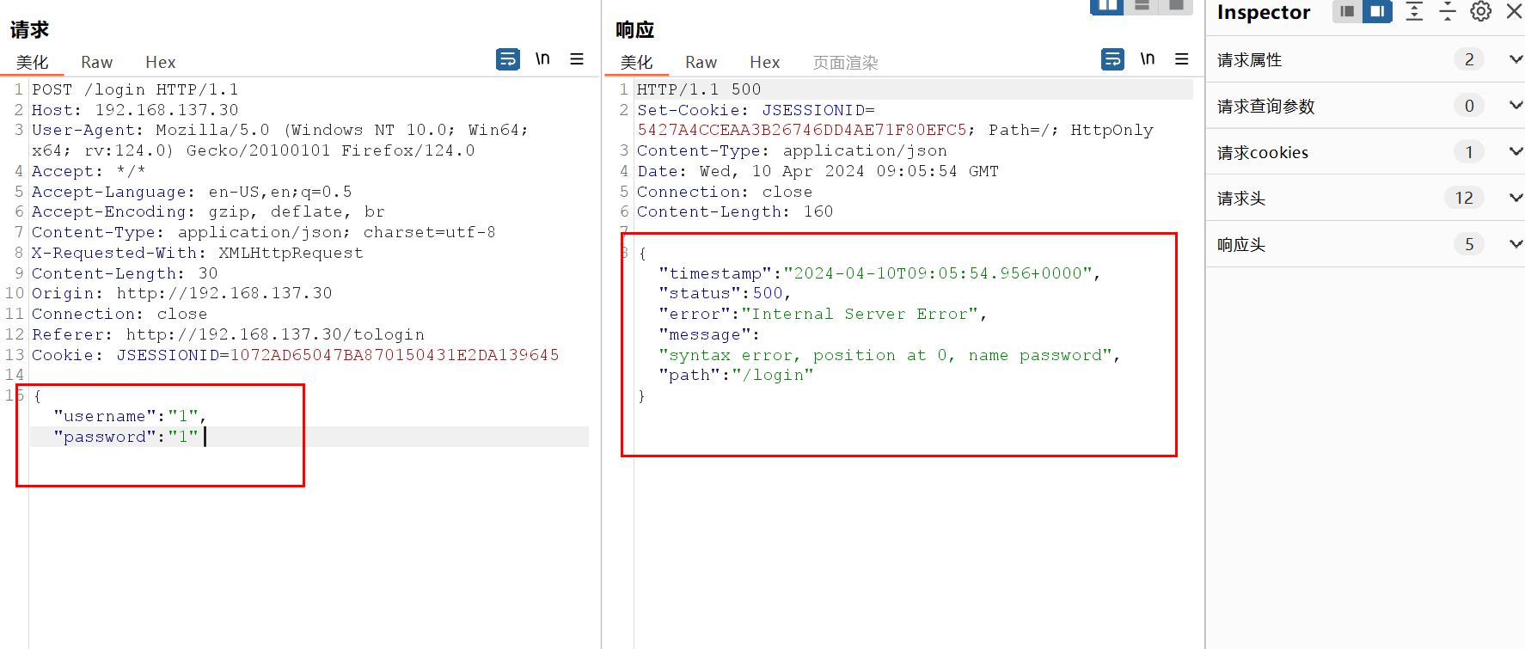Expand the 请求头 section chevron

tap(1516, 199)
